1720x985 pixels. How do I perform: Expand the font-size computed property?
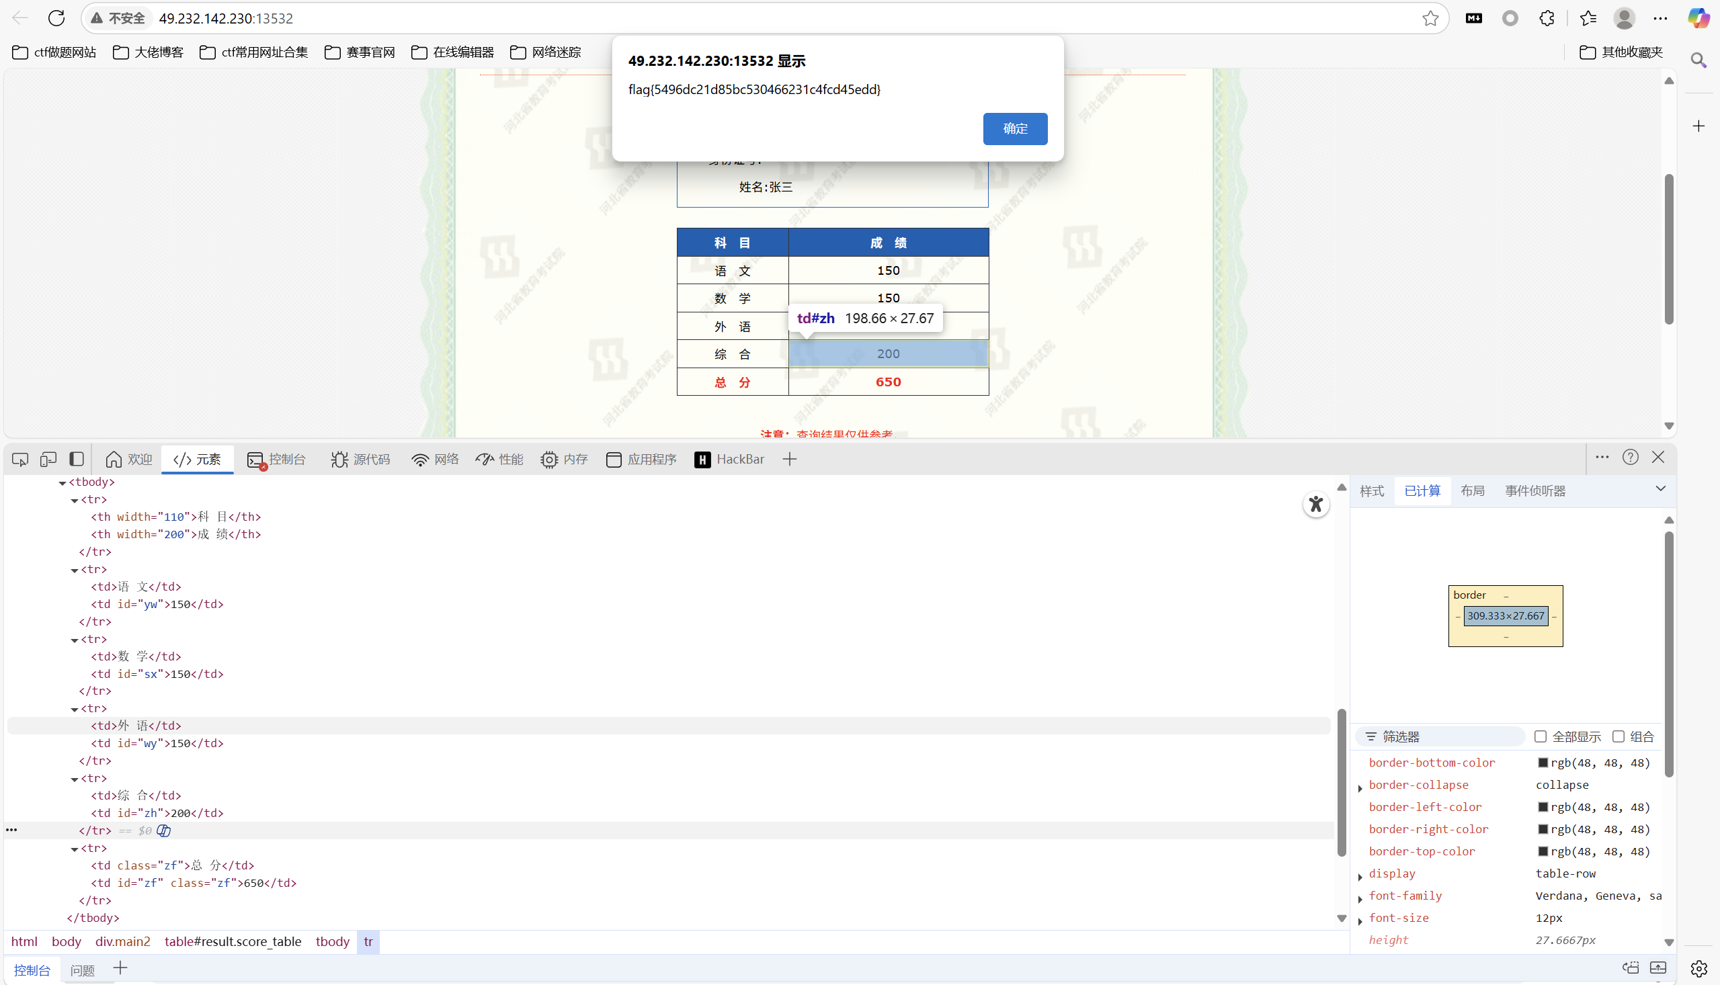1360,921
